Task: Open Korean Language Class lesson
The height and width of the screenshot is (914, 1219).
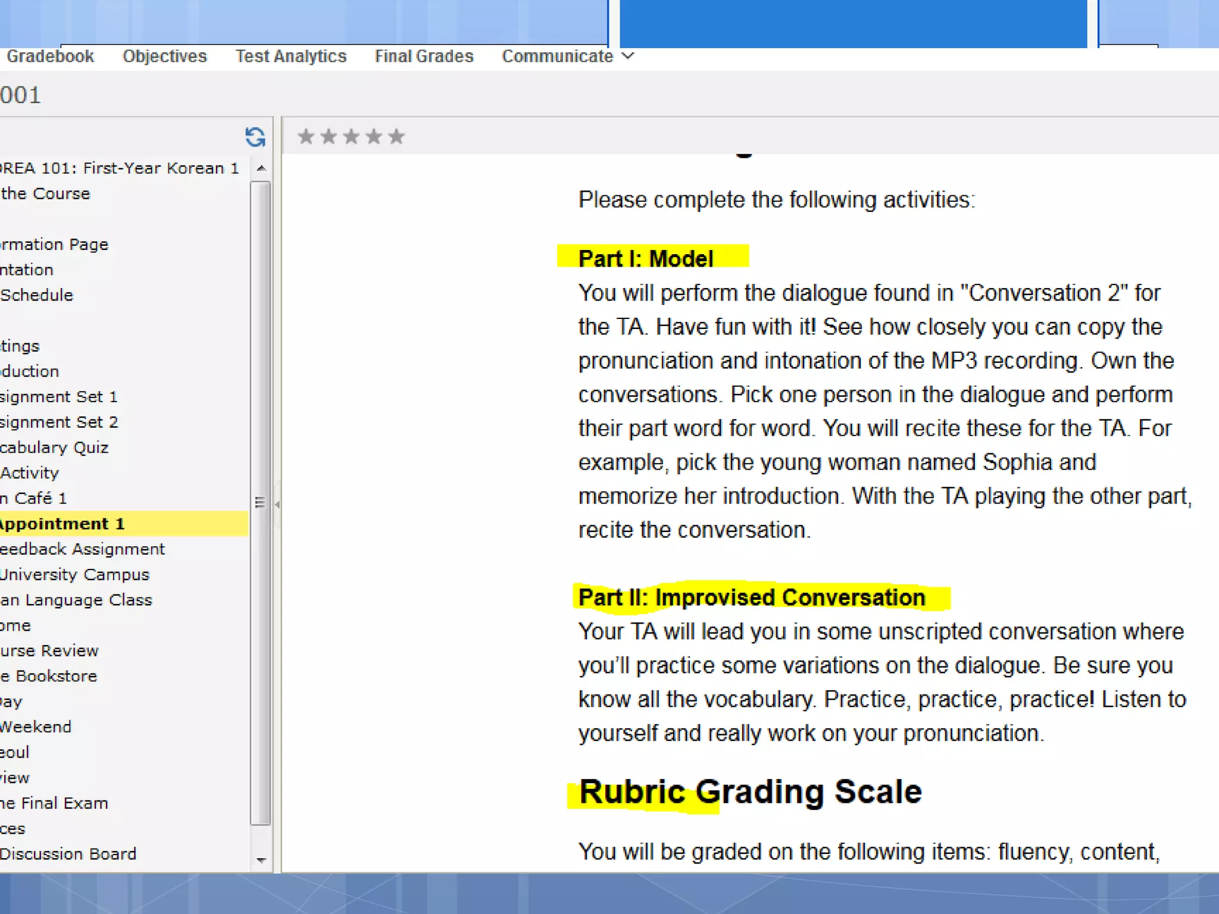Action: pyautogui.click(x=76, y=600)
